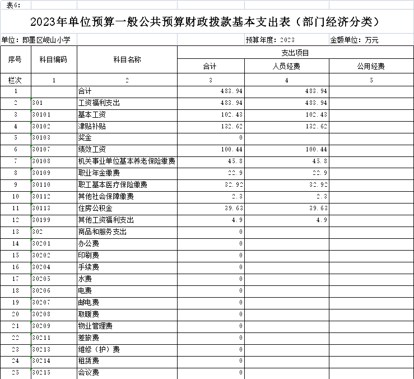The width and height of the screenshot is (414, 379).
Task: Select the 金额单位：万元 cell
Action: click(x=370, y=40)
